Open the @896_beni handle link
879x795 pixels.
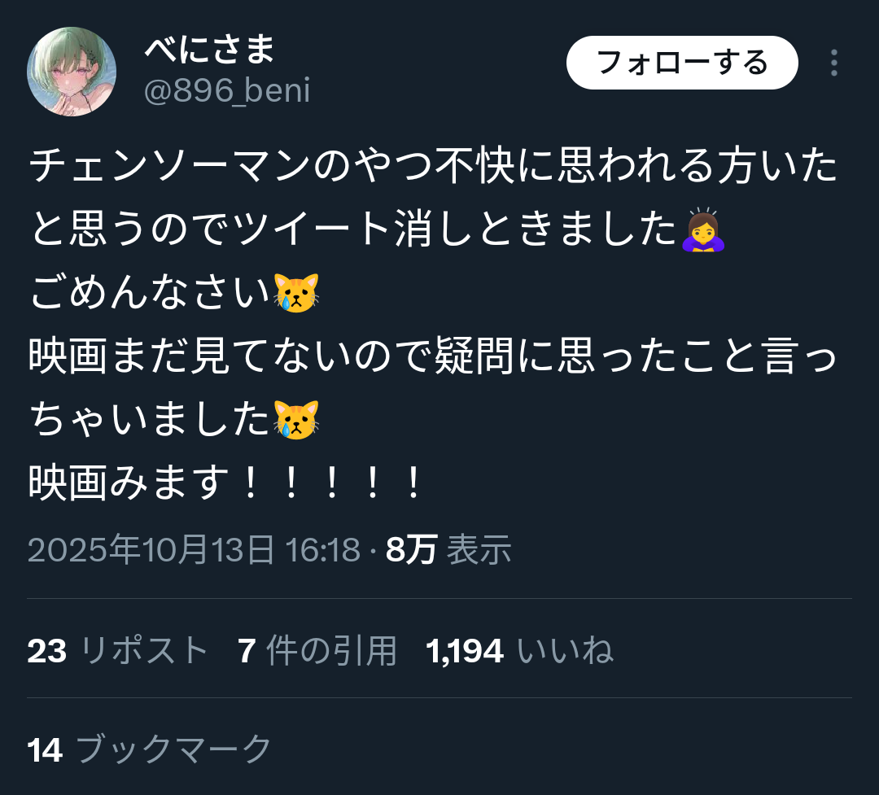click(227, 90)
